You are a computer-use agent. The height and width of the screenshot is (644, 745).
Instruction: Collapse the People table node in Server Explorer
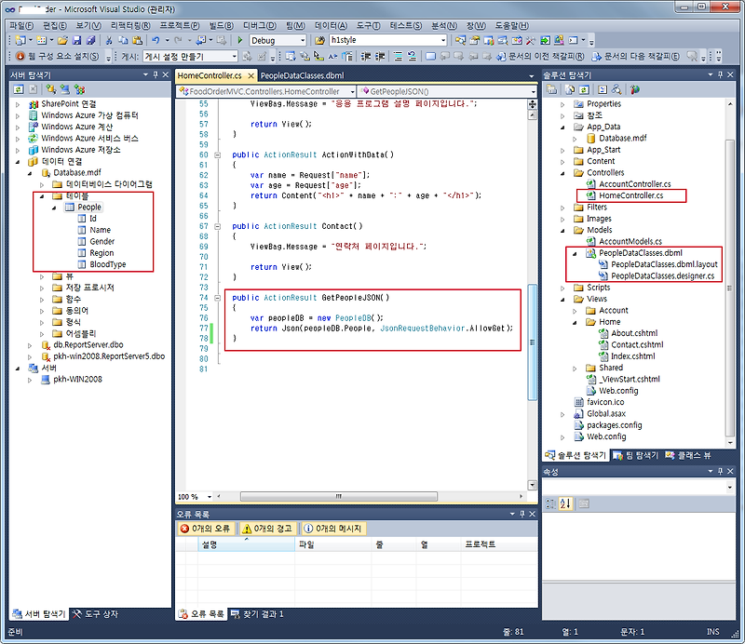point(54,208)
